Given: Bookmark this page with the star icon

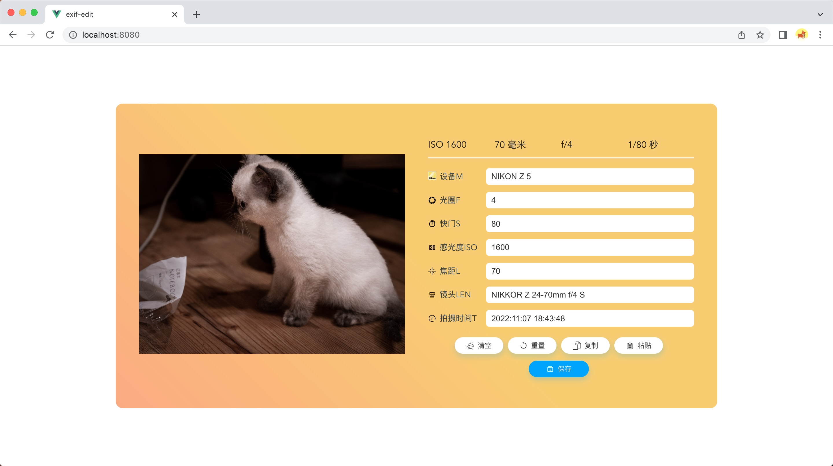Looking at the screenshot, I should 760,35.
